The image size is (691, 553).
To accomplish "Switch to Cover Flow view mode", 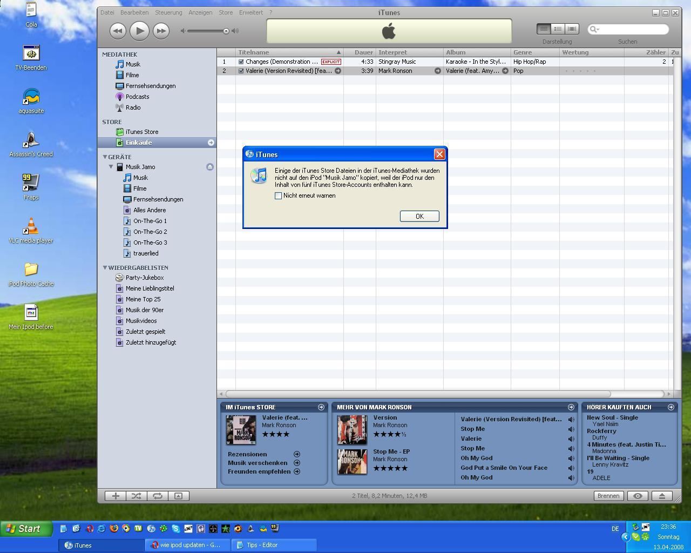I will pyautogui.click(x=572, y=29).
